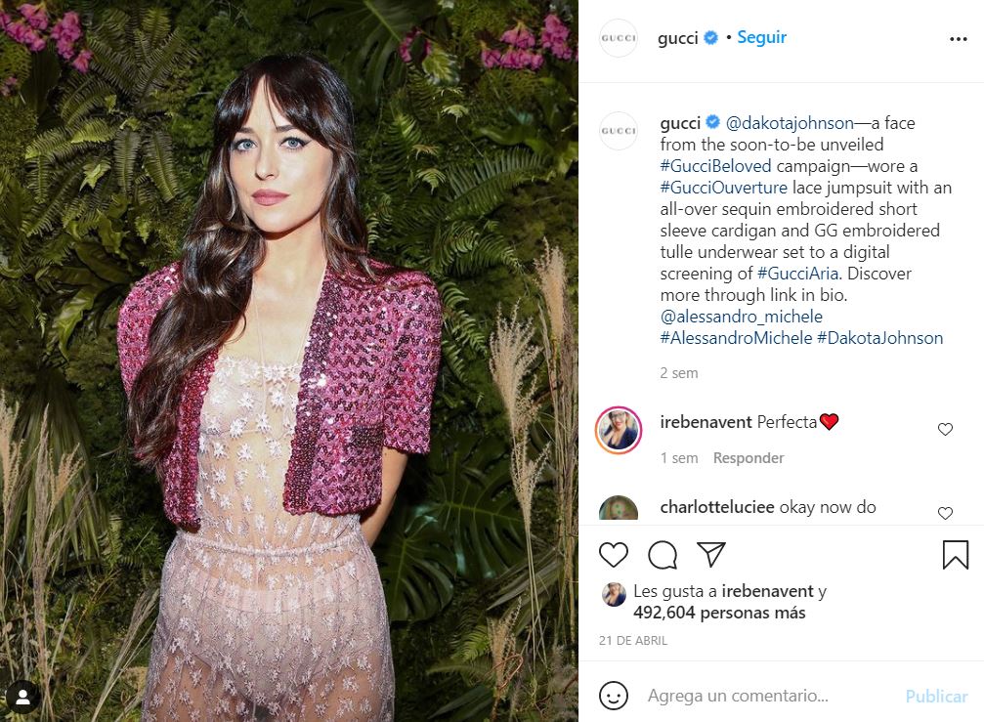Open irebenavent's avatar in comments
This screenshot has height=722, width=984.
(x=619, y=430)
